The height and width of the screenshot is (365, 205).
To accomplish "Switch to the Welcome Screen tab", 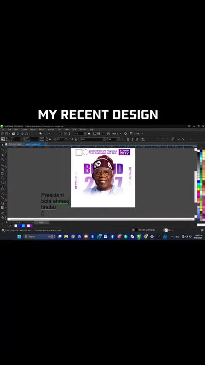I will tap(15, 144).
